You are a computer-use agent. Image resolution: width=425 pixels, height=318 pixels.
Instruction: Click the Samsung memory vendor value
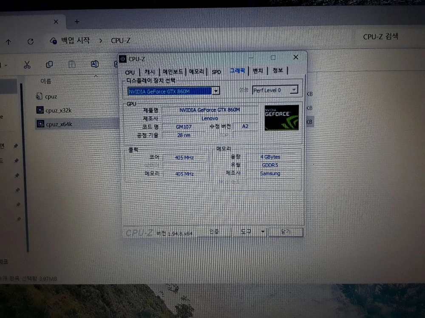[x=270, y=173]
